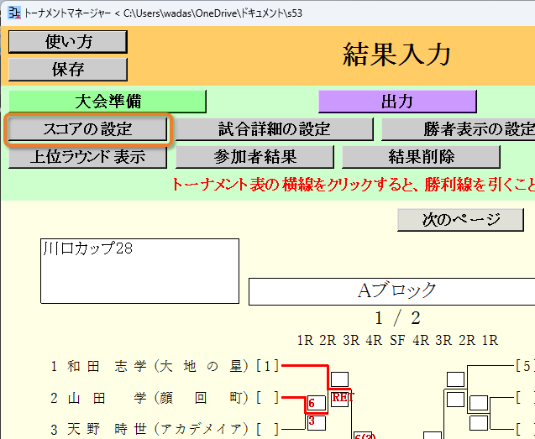The image size is (535, 439).
Task: Go to 次のページ next page
Action: coord(460,220)
